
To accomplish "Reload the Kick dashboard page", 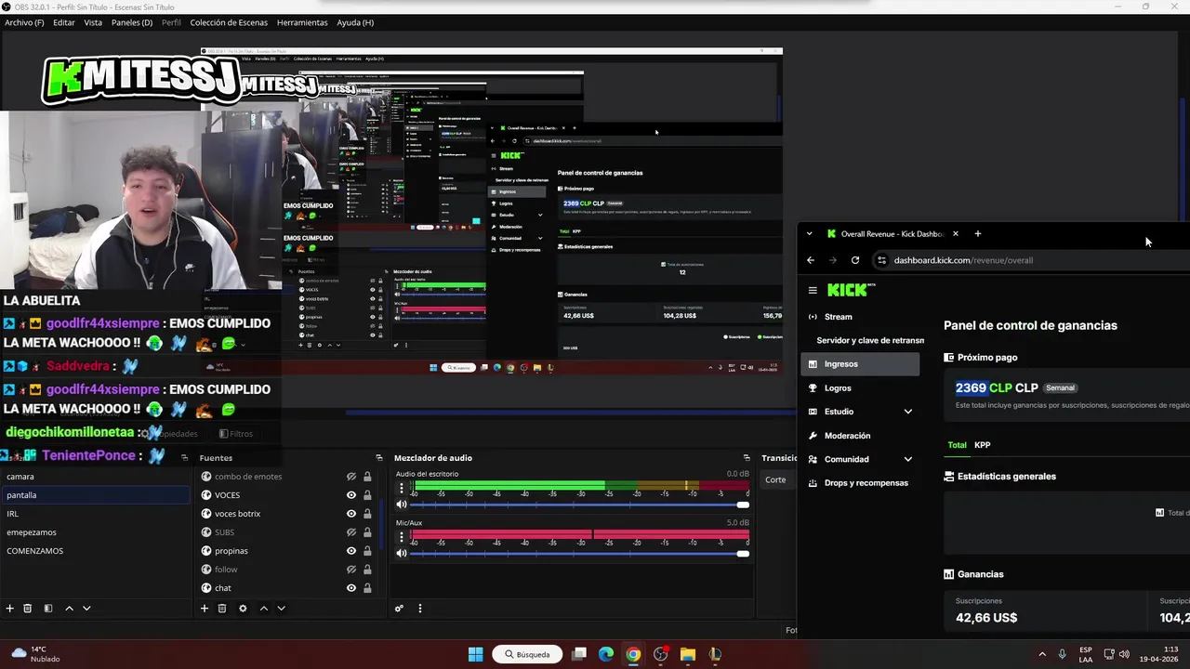I will [855, 260].
